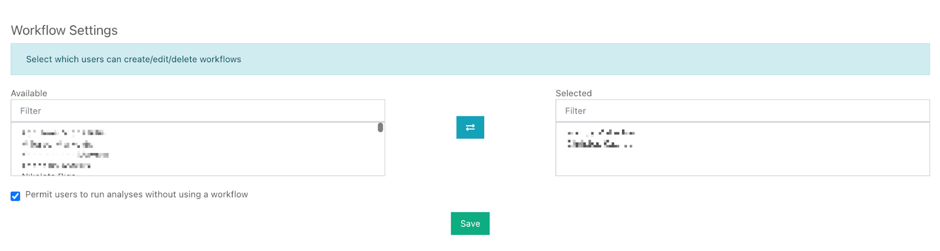Click the scrollbar track below the thumb
940x251 pixels.
(x=380, y=154)
